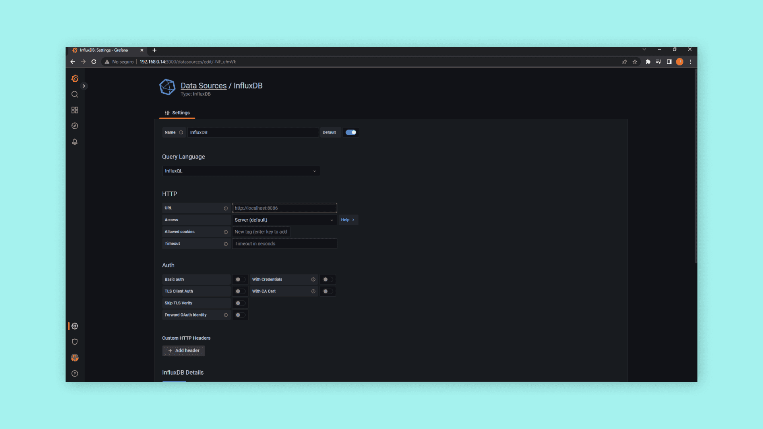
Task: Open the Dashboards grid icon in sidebar
Action: pos(75,110)
